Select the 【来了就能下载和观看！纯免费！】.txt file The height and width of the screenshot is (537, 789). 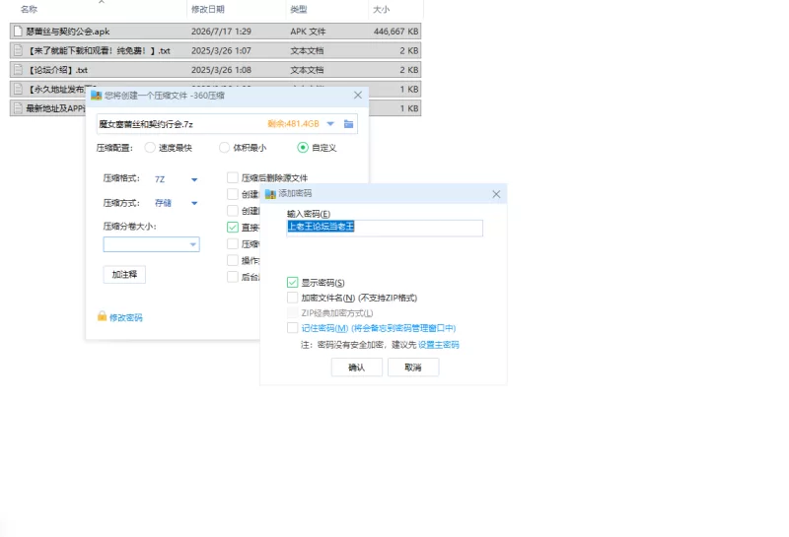pyautogui.click(x=215, y=50)
